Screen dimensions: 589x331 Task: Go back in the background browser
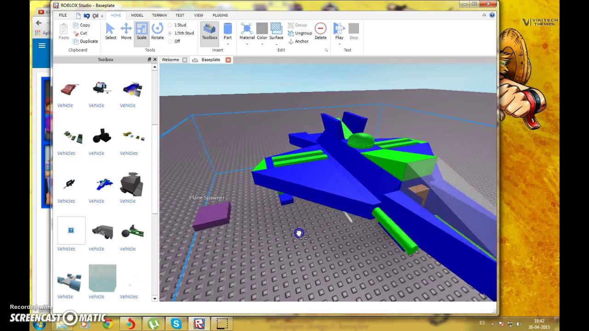click(39, 23)
